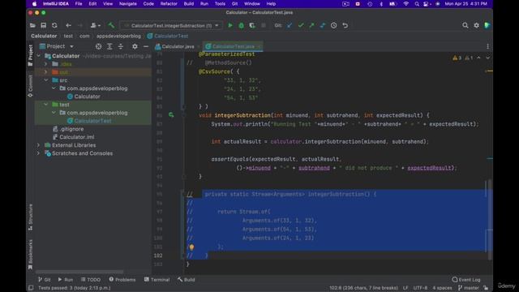Image resolution: width=519 pixels, height=292 pixels.
Task: Expand the External Libraries node
Action: [x=38, y=145]
